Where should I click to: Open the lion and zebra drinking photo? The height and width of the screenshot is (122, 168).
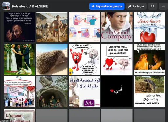[x=149, y=92]
